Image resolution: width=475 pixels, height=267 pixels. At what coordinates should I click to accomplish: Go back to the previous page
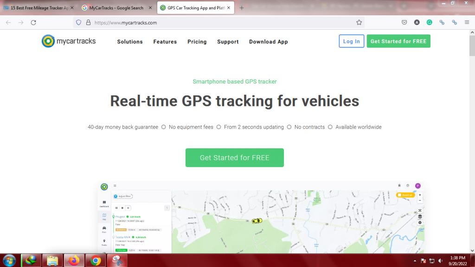coord(8,22)
